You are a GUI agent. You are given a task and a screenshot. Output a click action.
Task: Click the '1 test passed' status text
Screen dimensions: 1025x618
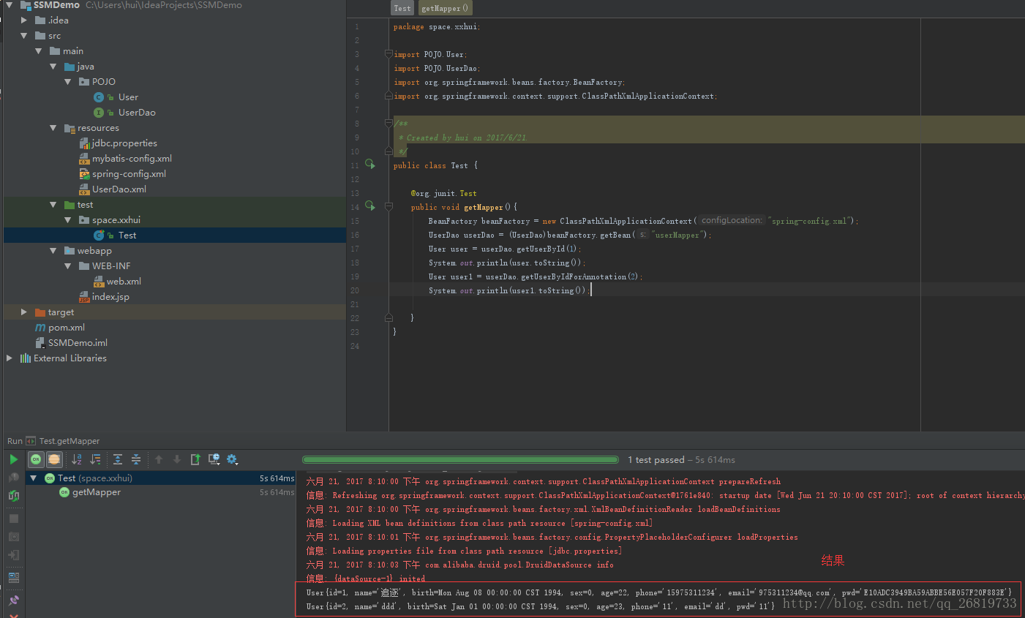coord(656,460)
